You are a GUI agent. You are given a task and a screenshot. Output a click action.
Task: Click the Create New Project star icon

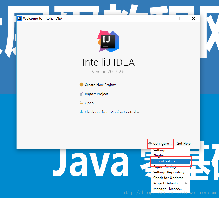pyautogui.click(x=81, y=85)
